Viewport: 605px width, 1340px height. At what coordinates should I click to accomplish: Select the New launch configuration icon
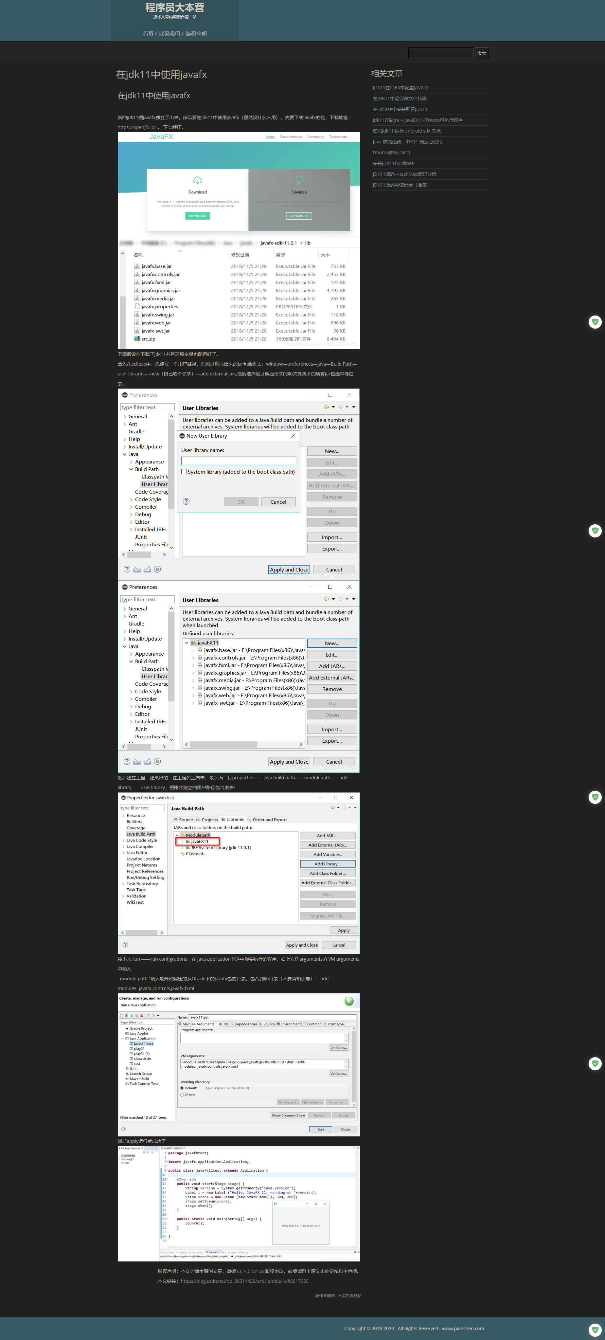[x=122, y=1015]
